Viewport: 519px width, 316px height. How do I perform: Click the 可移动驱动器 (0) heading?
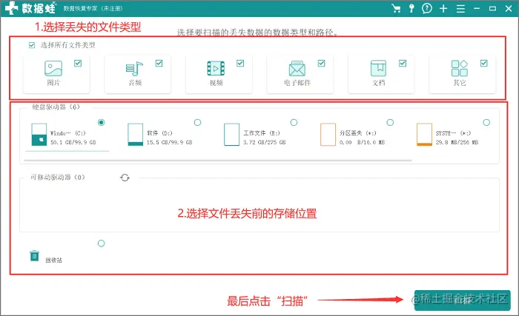pos(58,177)
